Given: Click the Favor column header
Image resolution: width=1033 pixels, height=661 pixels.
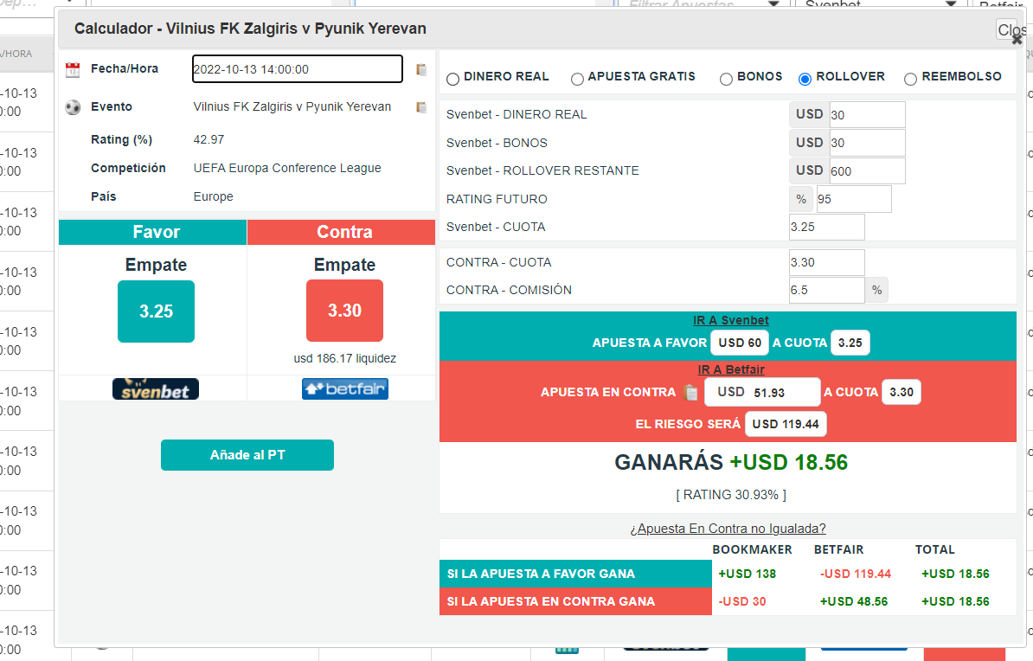Looking at the screenshot, I should click(x=153, y=232).
